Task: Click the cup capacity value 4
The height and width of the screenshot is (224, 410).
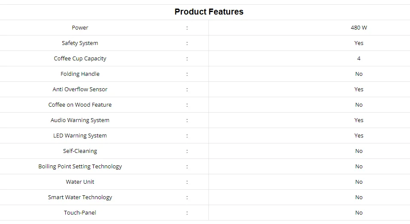Action: [x=358, y=59]
